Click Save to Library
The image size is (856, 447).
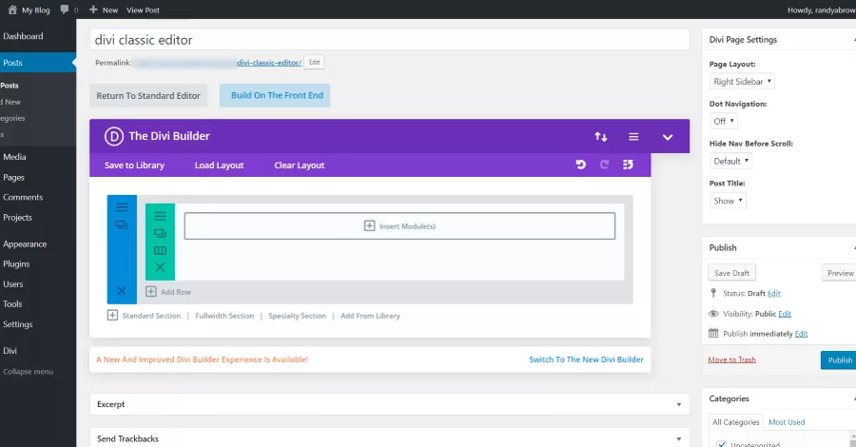pyautogui.click(x=134, y=165)
